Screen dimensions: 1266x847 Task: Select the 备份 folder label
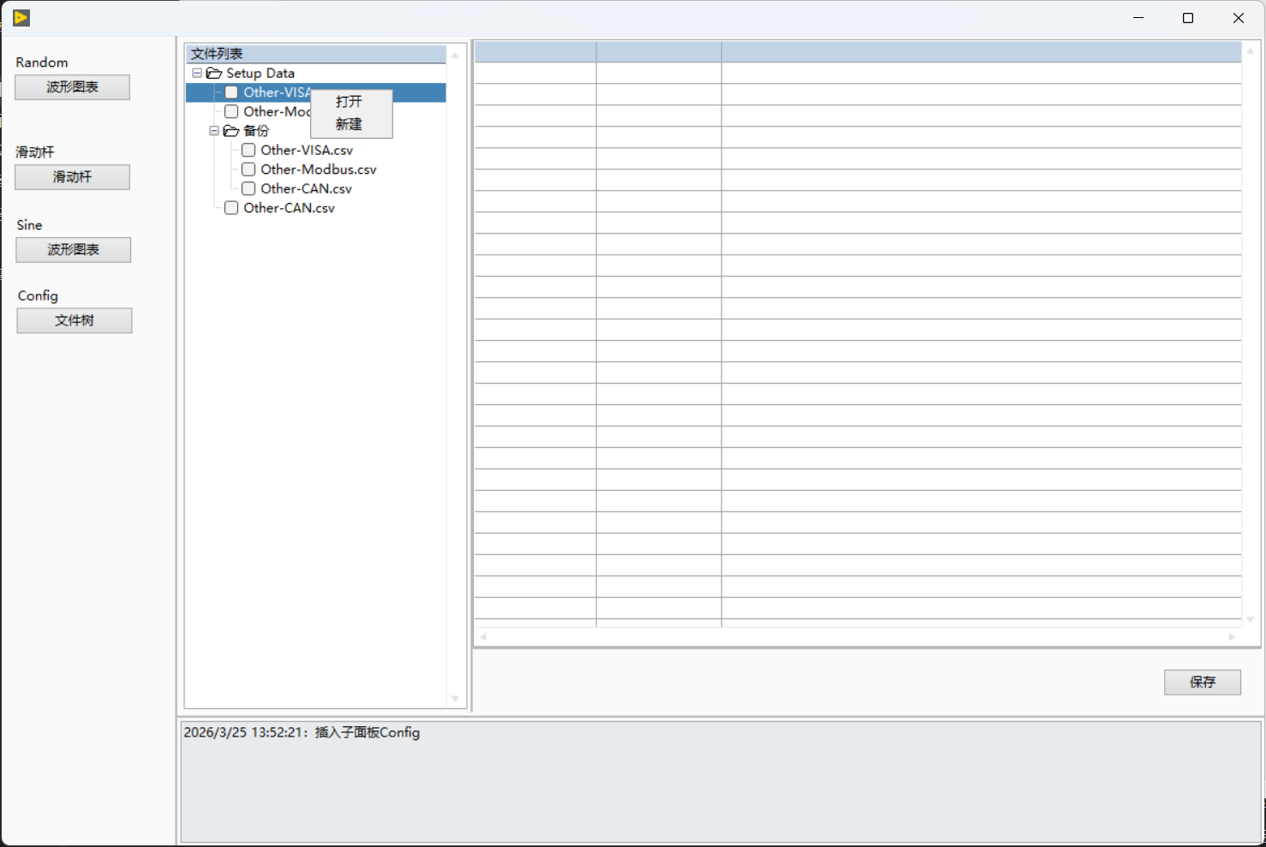[x=256, y=131]
